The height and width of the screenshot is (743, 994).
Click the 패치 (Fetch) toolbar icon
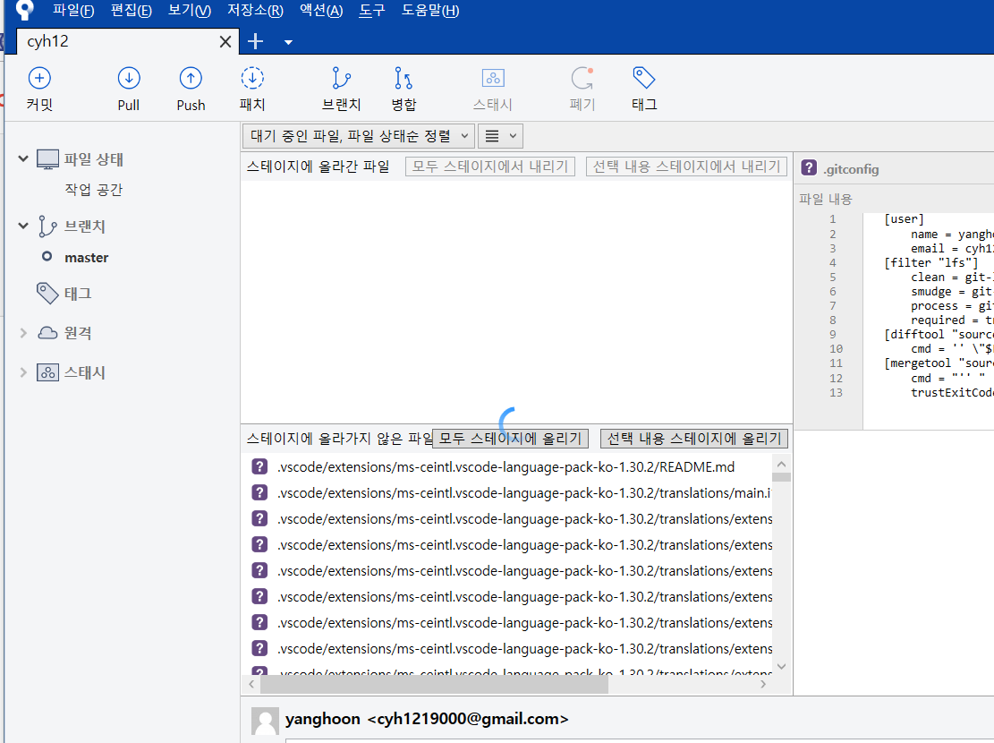(252, 89)
